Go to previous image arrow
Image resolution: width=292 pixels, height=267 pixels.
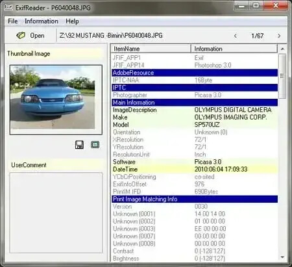click(x=236, y=36)
